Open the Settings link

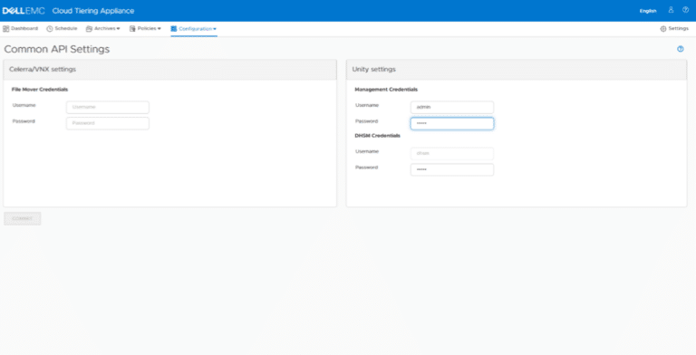(x=674, y=28)
